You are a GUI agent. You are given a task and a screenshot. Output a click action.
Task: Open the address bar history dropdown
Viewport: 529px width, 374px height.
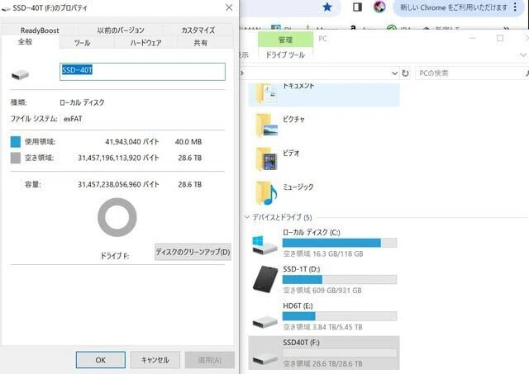point(395,73)
